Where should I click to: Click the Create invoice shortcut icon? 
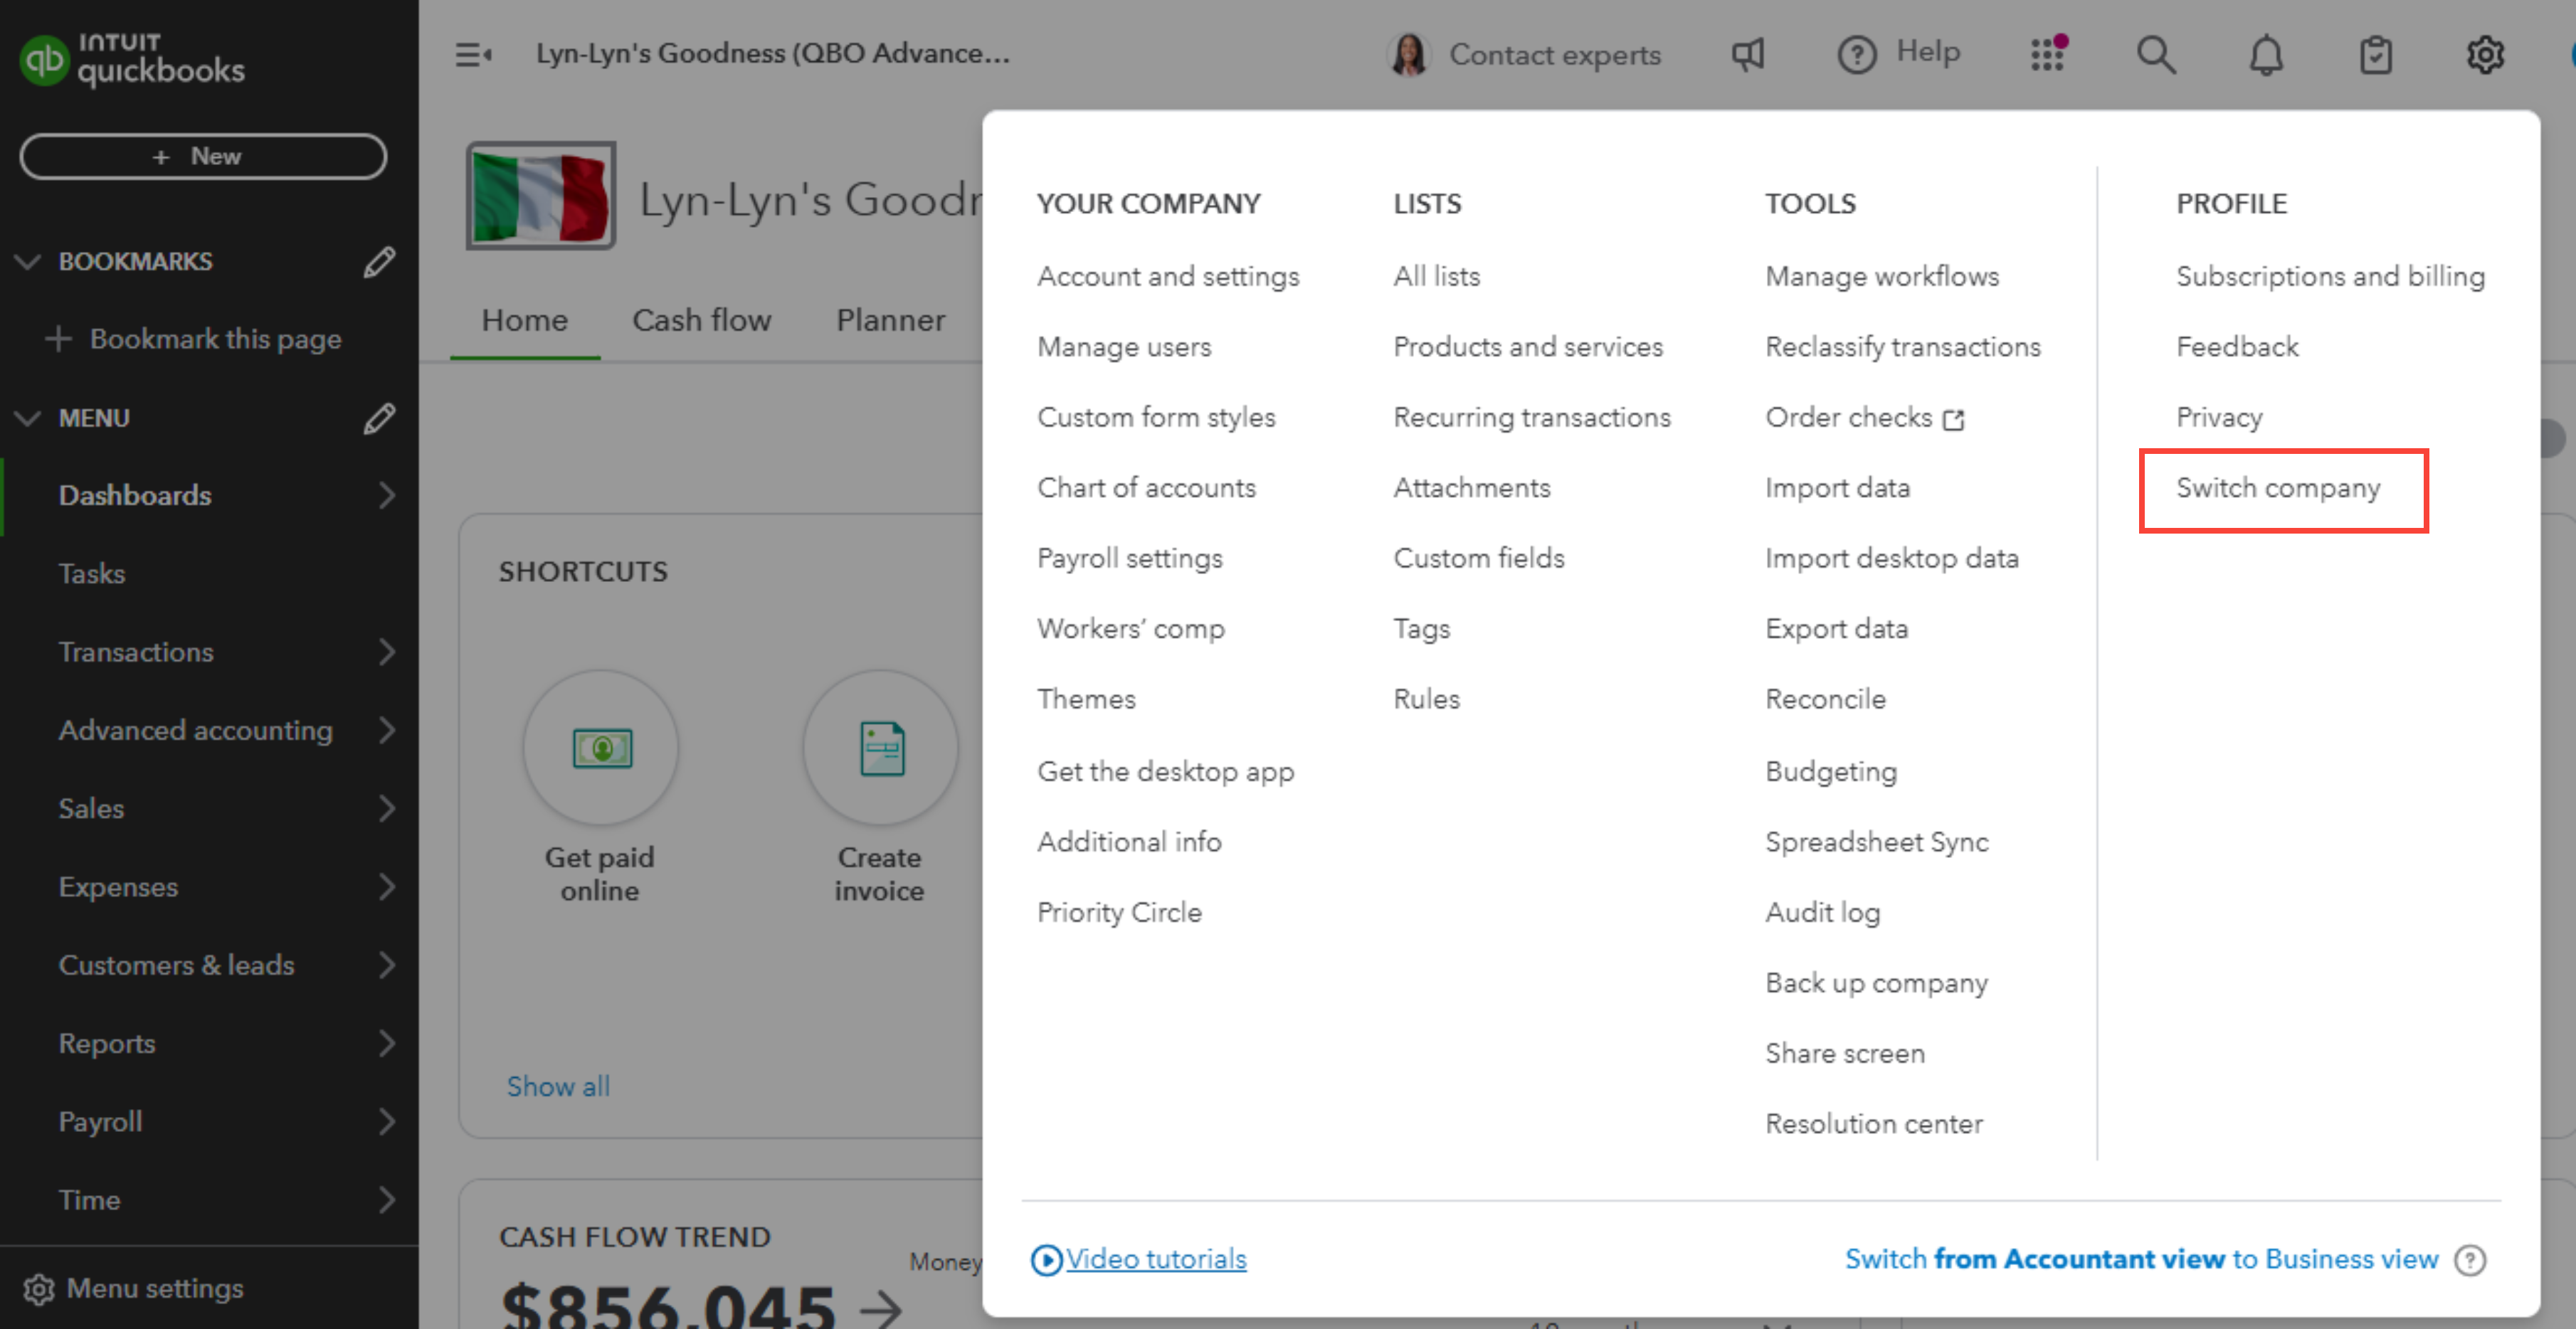881,748
